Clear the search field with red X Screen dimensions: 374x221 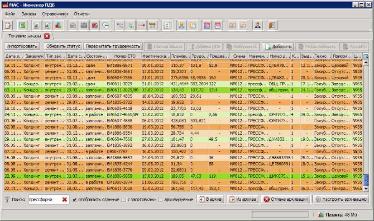65,199
